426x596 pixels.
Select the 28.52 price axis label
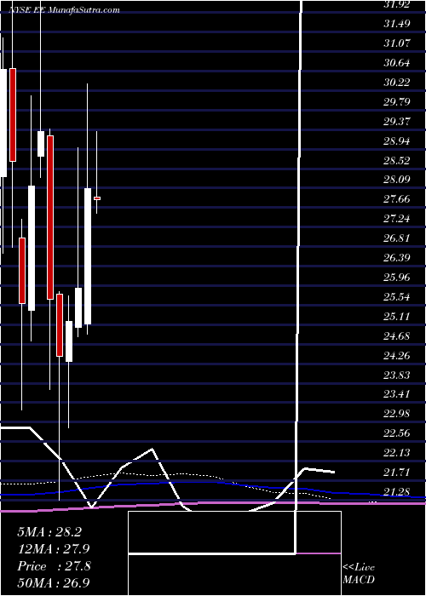398,160
